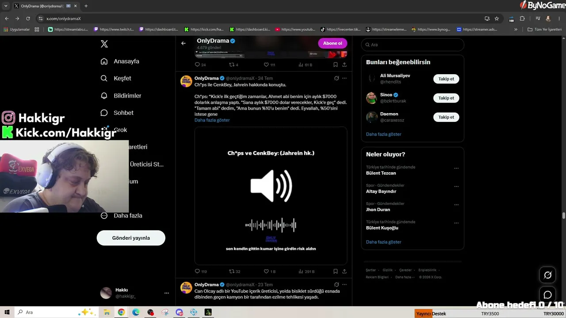The image size is (566, 318).
Task: Open Daha fazla in the sidebar
Action: pyautogui.click(x=122, y=216)
